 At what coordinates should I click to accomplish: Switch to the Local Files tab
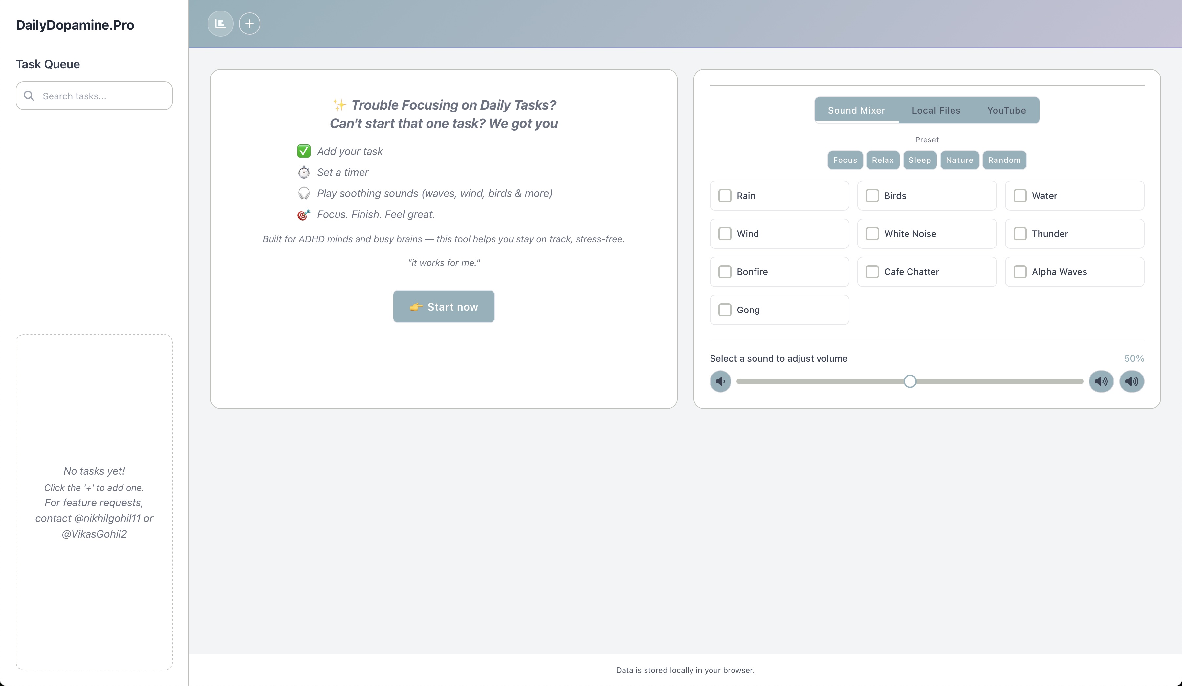(936, 110)
